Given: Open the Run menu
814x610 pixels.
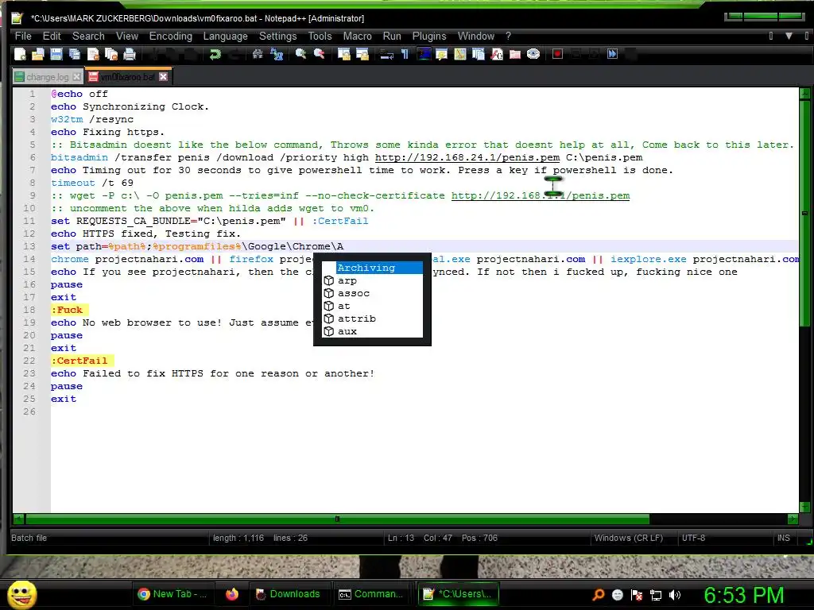Looking at the screenshot, I should point(392,36).
